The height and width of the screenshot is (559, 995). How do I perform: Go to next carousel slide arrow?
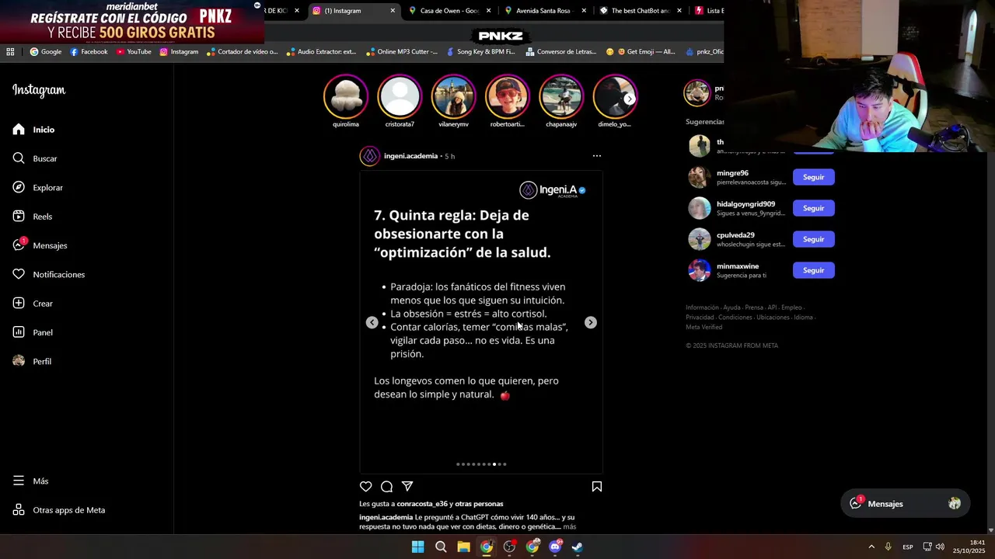(591, 322)
